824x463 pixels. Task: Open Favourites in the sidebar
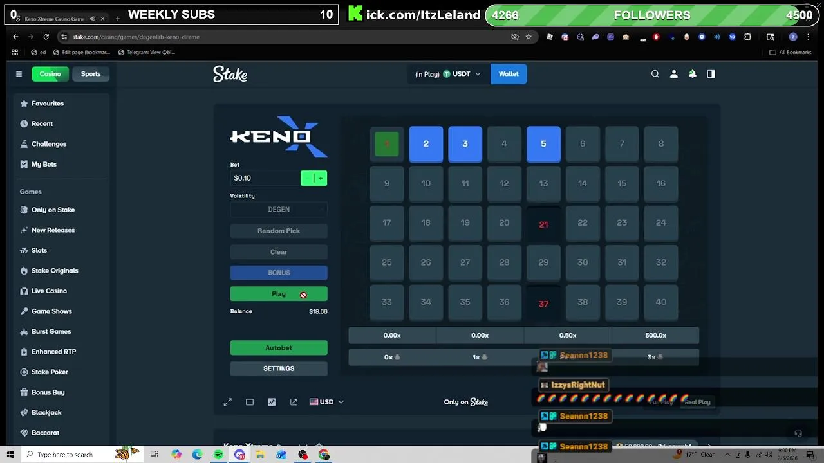(x=48, y=104)
